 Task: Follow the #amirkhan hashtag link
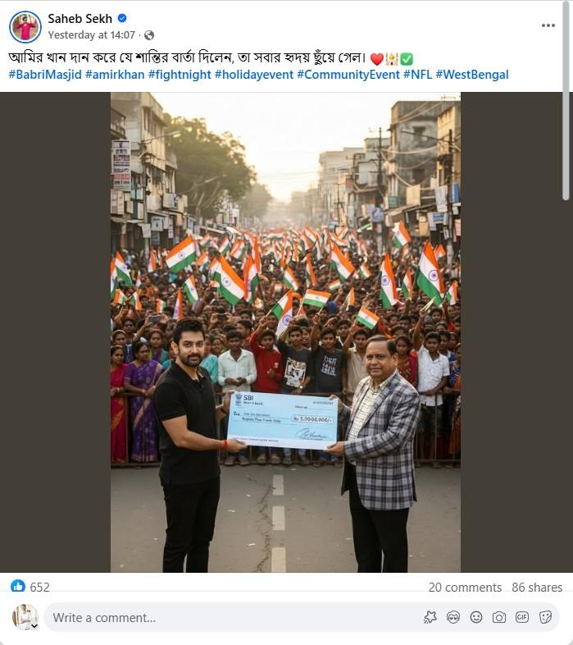coord(115,75)
